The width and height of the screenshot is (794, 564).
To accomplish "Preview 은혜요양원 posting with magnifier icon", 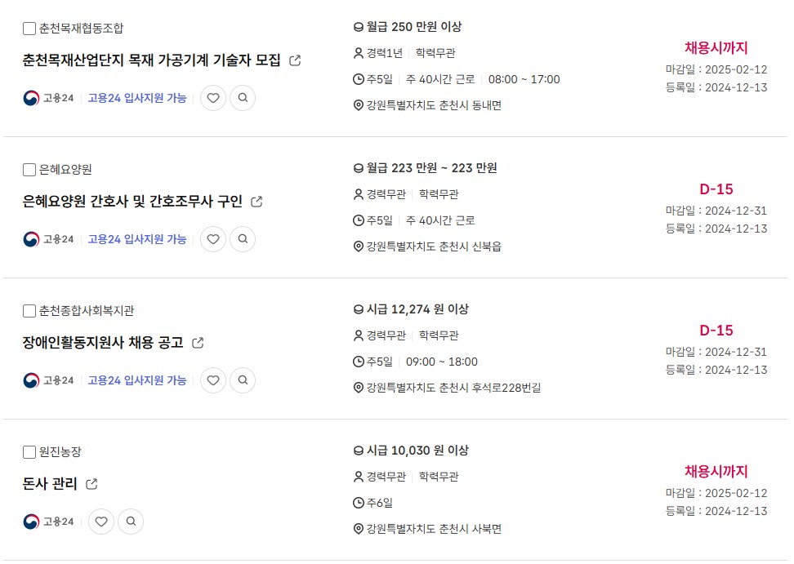I will pos(243,239).
